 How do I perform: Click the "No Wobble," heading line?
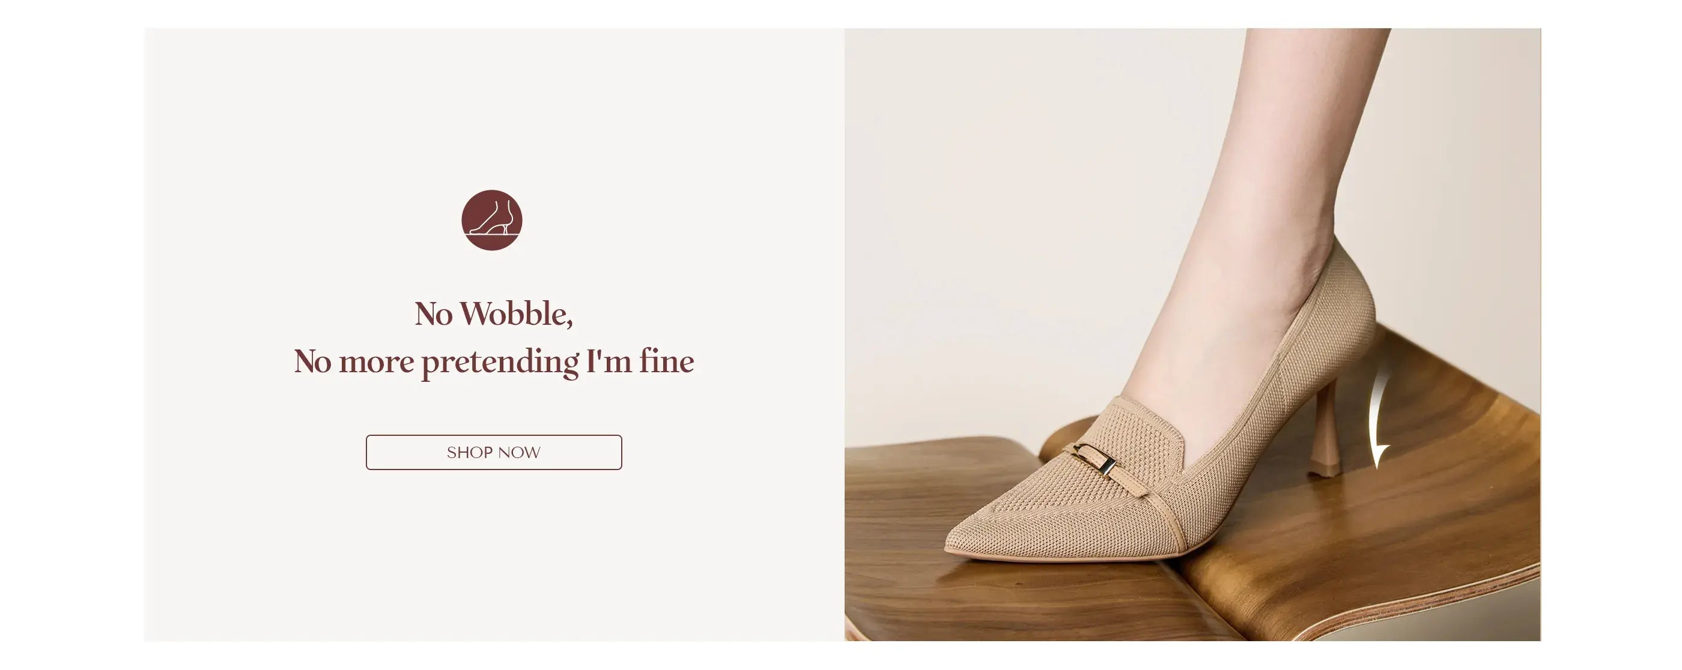tap(494, 314)
